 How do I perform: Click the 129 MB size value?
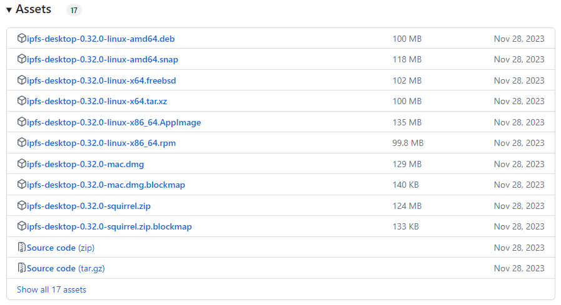[x=407, y=164]
